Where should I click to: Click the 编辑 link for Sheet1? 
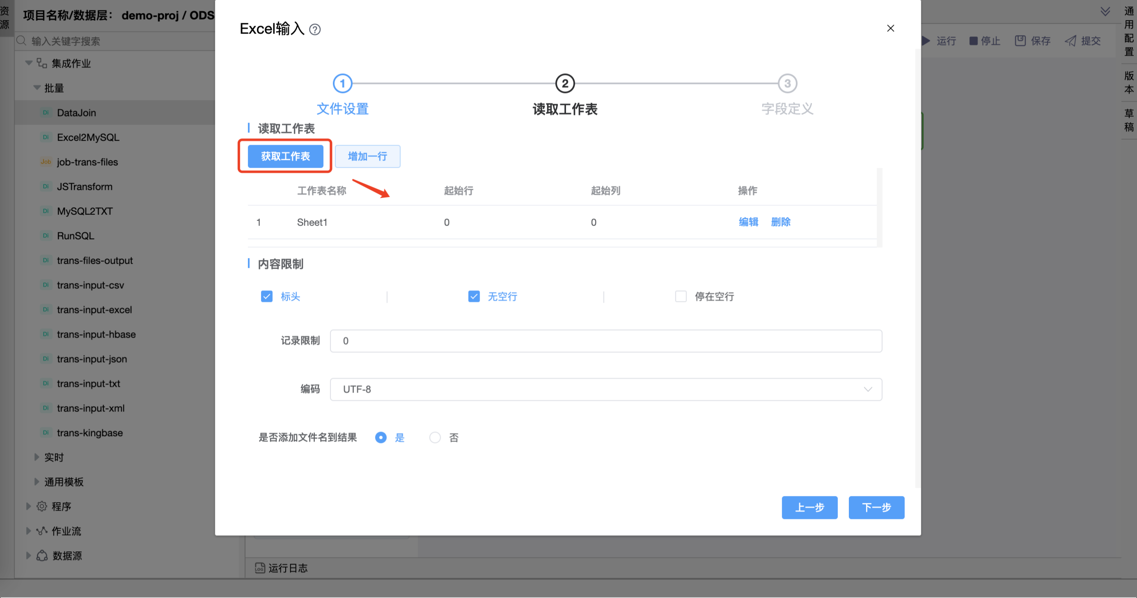click(x=748, y=222)
